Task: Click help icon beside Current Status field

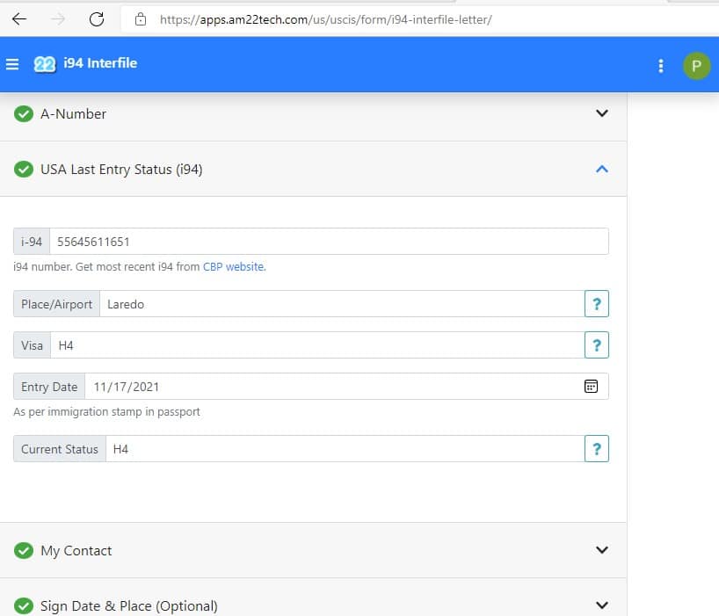Action: coord(596,449)
